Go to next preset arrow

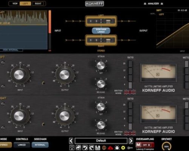pyautogui.click(x=131, y=141)
